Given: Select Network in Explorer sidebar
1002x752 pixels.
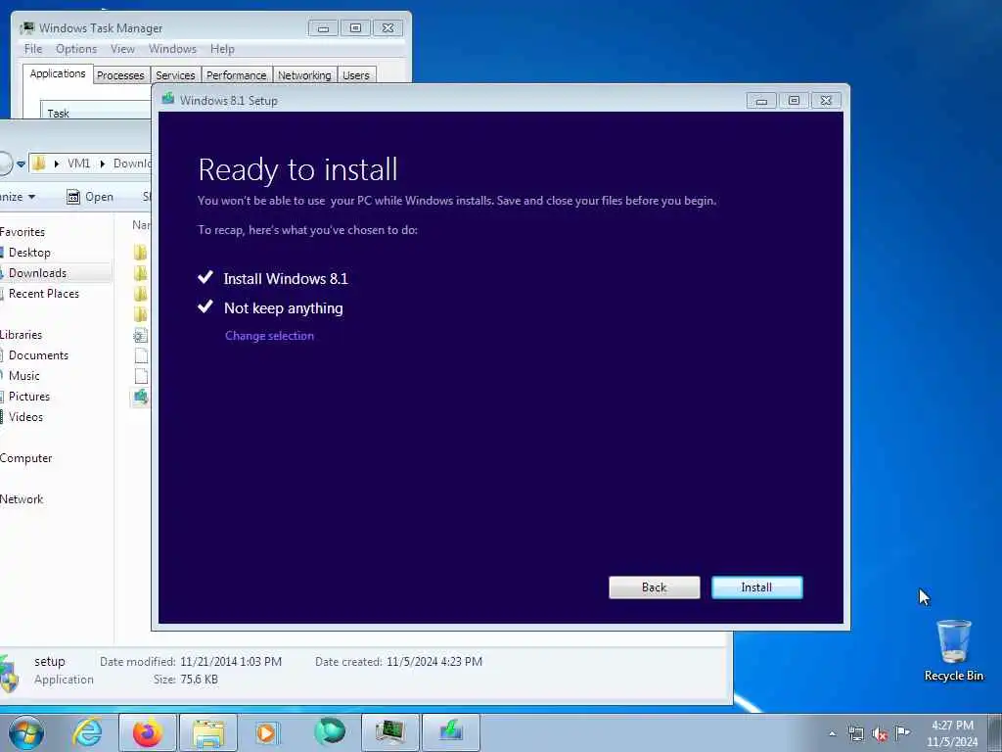Looking at the screenshot, I should 22,499.
